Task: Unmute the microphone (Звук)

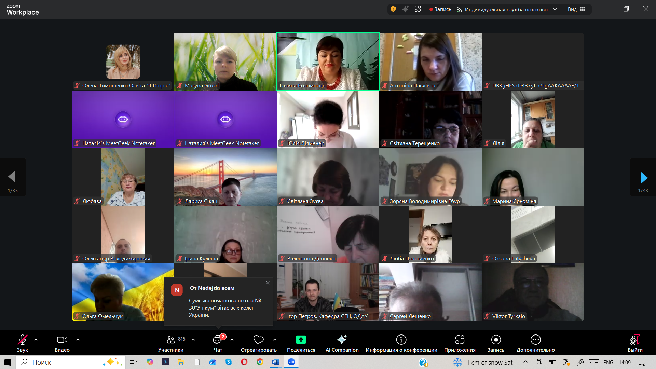Action: (x=23, y=340)
